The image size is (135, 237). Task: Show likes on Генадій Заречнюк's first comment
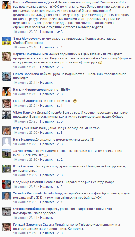[x=60, y=105]
